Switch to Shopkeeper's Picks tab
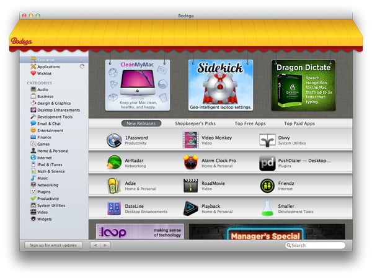Image resolution: width=372 pixels, height=278 pixels. click(194, 123)
